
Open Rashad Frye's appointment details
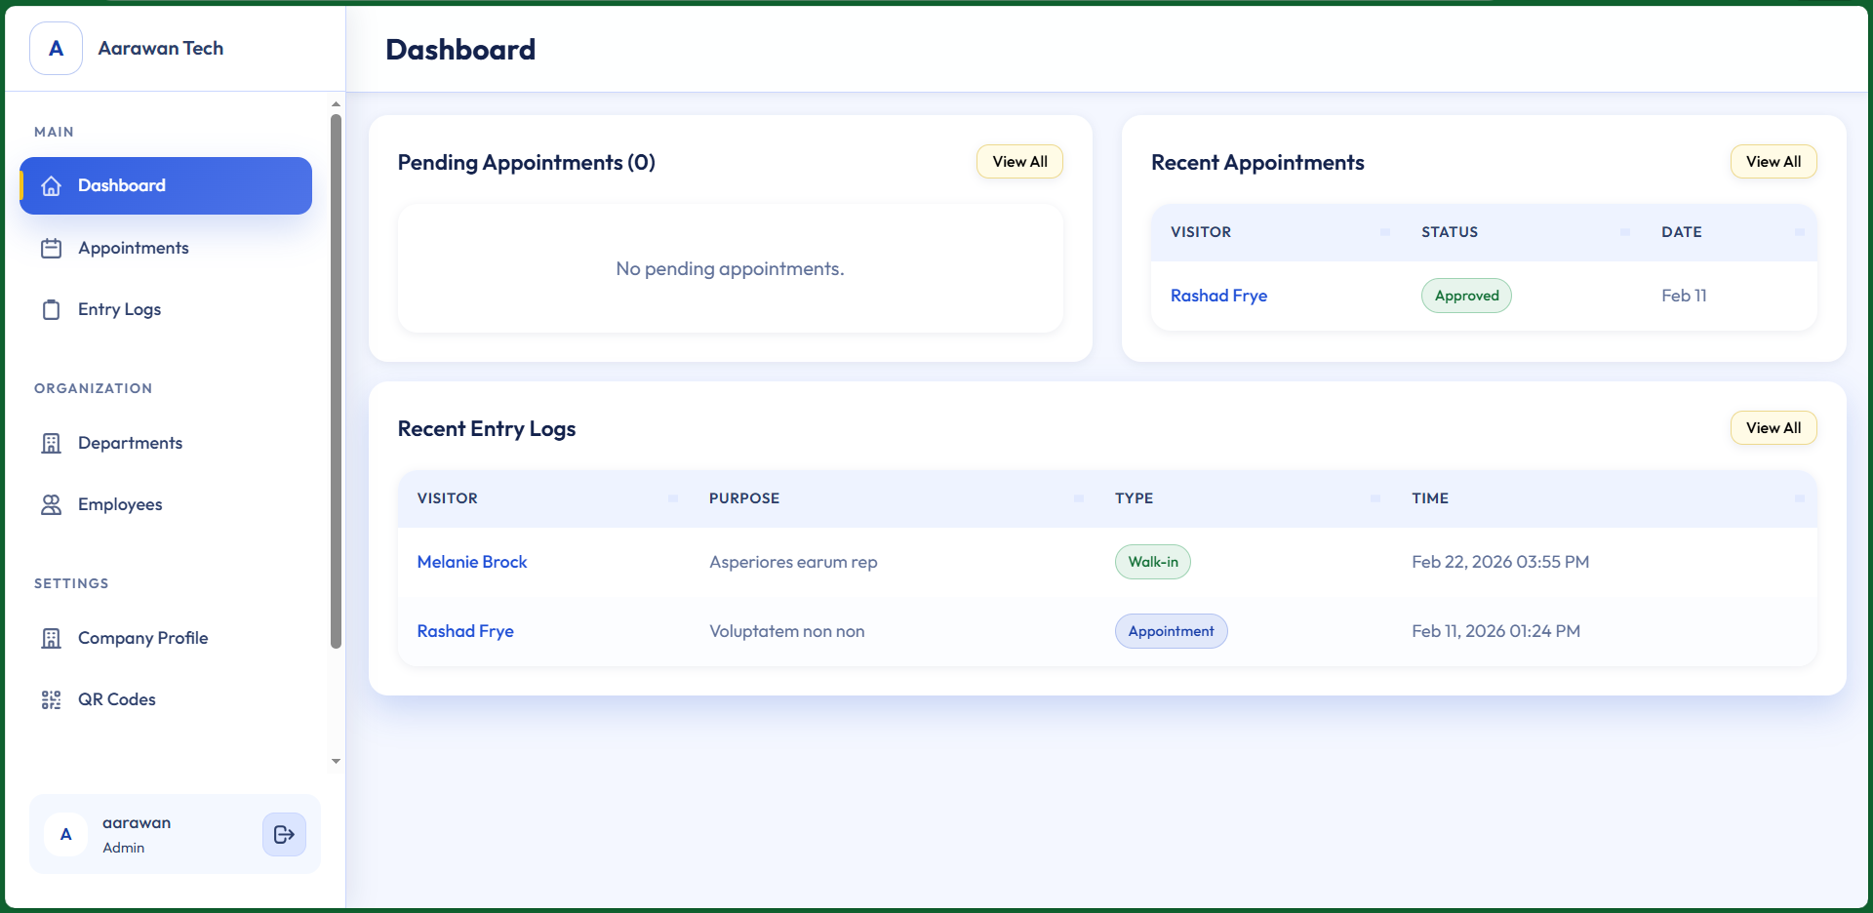click(1217, 296)
